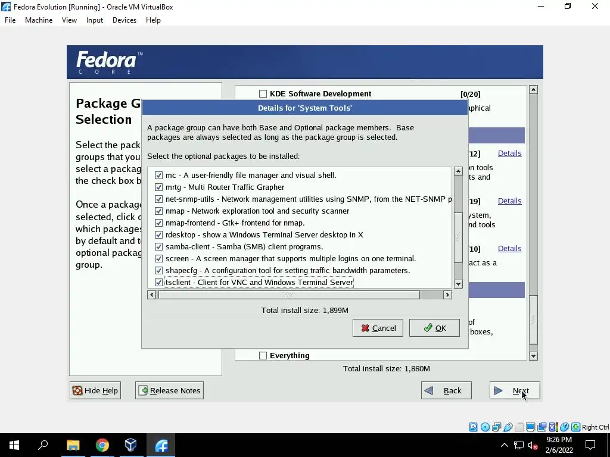Open the Help menu
Viewport: 610px width, 457px height.
(153, 20)
